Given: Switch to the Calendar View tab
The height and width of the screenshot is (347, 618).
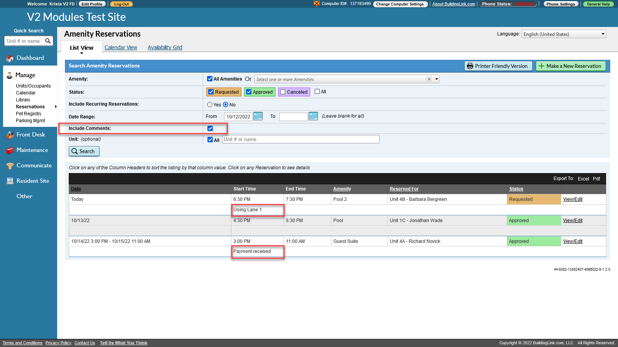Looking at the screenshot, I should (121, 47).
